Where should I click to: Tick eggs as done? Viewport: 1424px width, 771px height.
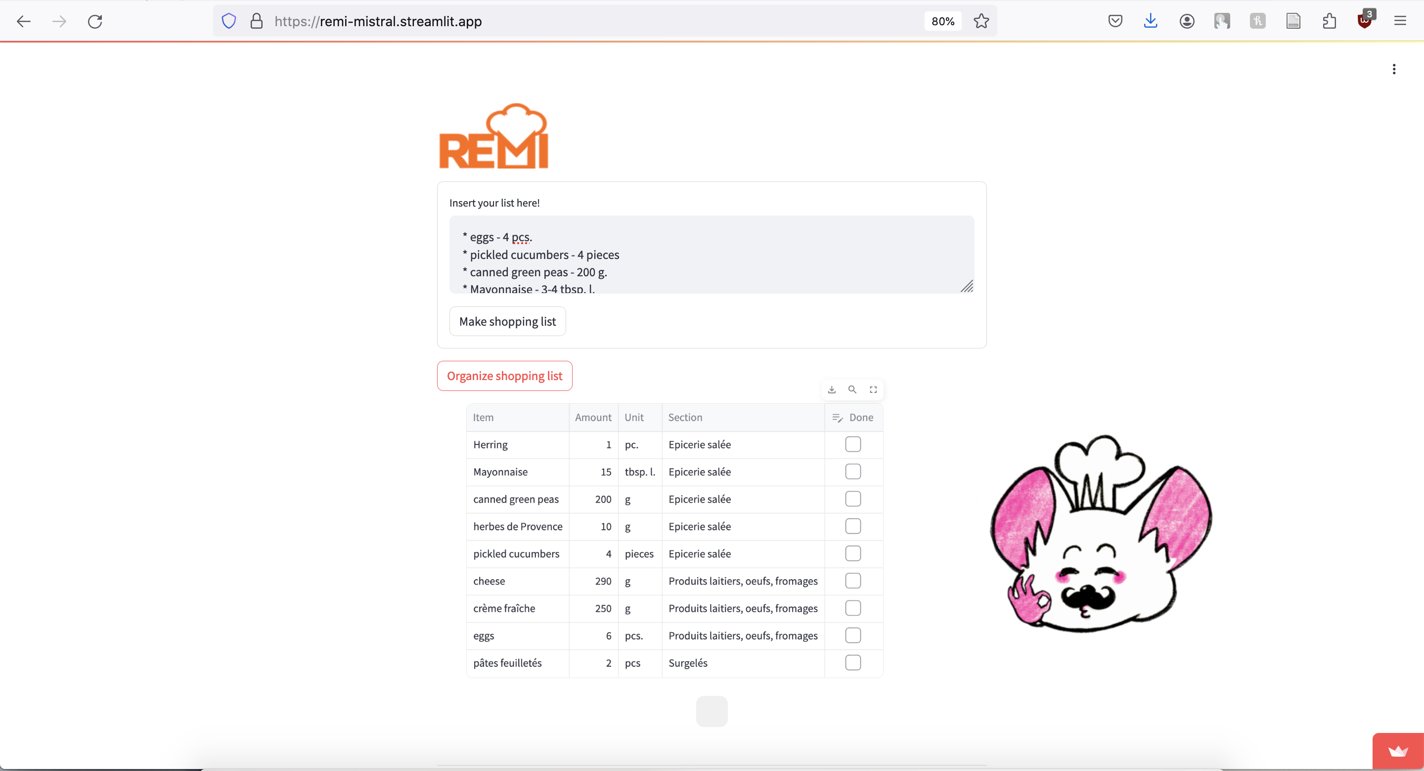click(x=852, y=636)
